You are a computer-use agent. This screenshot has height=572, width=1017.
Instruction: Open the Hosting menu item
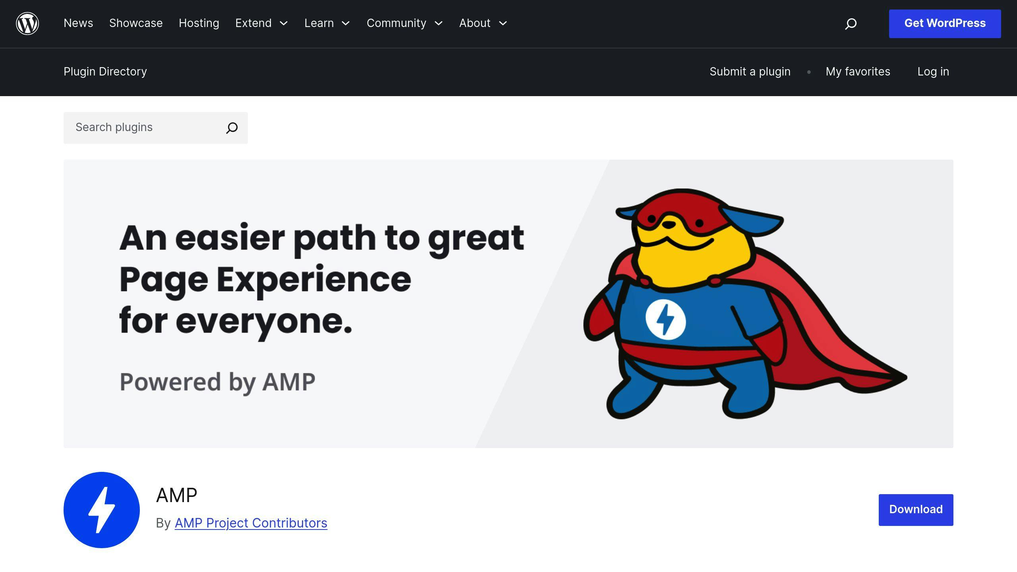(x=199, y=23)
